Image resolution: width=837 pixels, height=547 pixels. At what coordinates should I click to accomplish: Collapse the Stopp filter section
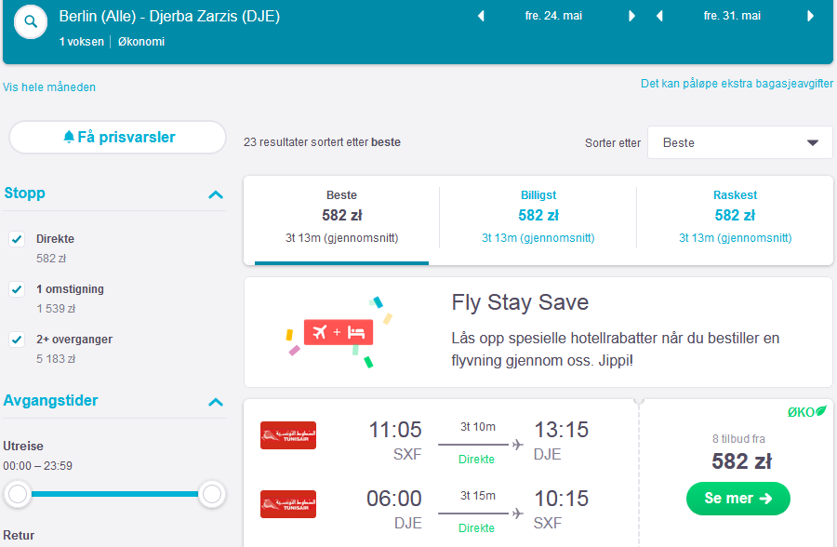216,194
